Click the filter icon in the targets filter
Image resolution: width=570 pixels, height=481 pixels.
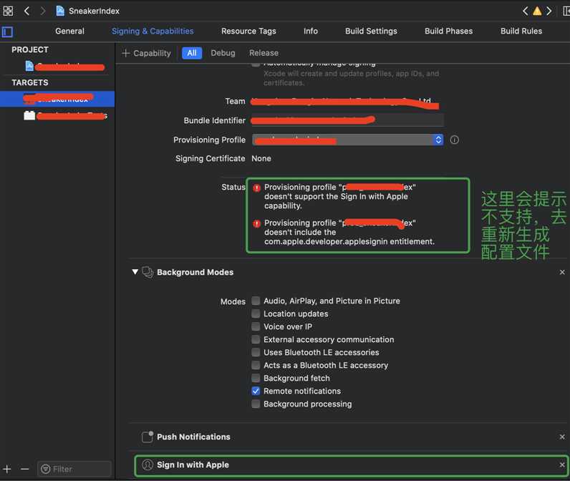[x=45, y=469]
